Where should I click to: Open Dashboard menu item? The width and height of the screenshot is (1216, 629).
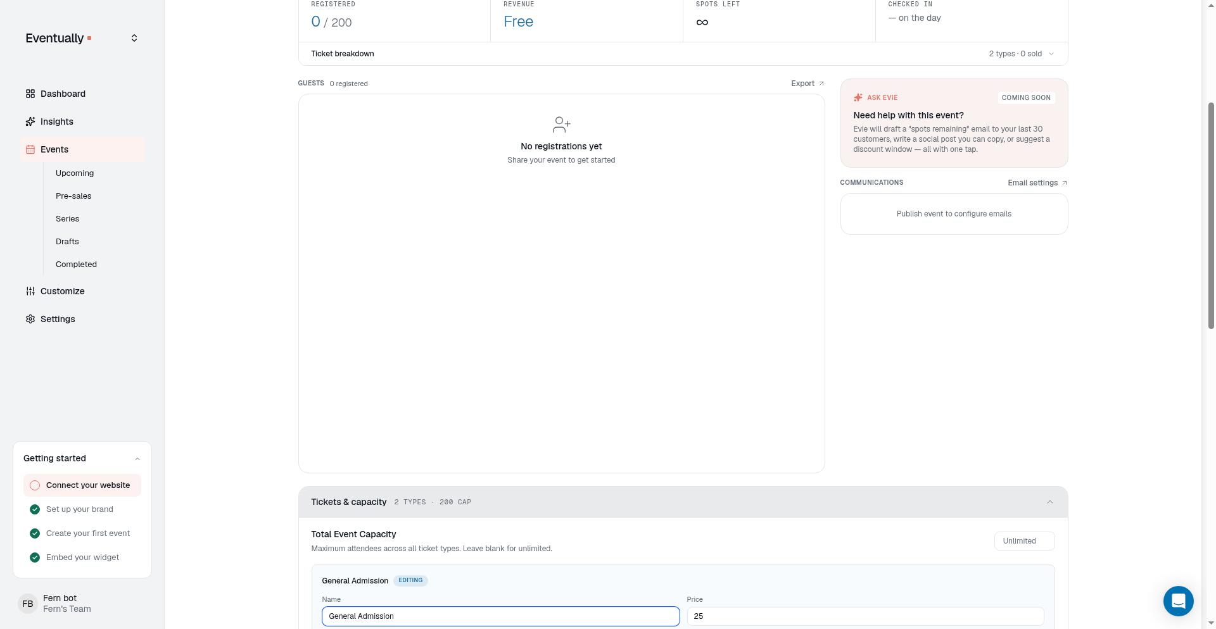point(82,94)
